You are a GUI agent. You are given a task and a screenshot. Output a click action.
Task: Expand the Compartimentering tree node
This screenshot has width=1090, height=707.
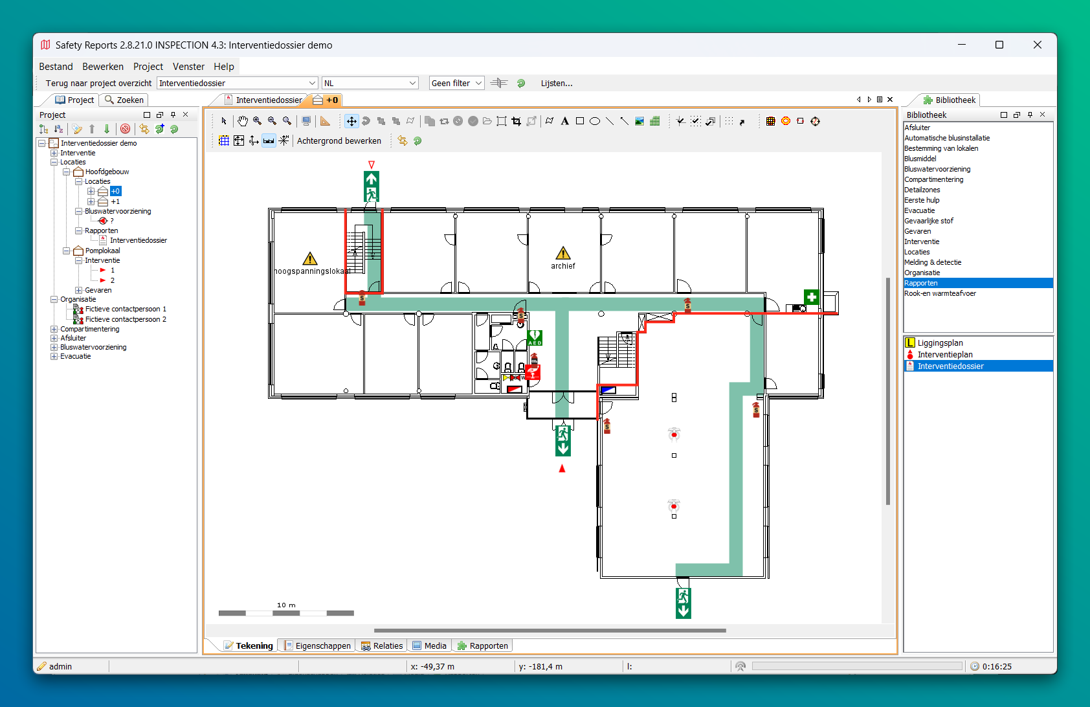[x=54, y=329]
